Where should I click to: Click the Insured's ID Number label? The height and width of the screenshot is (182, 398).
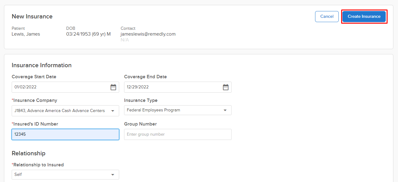[35, 124]
